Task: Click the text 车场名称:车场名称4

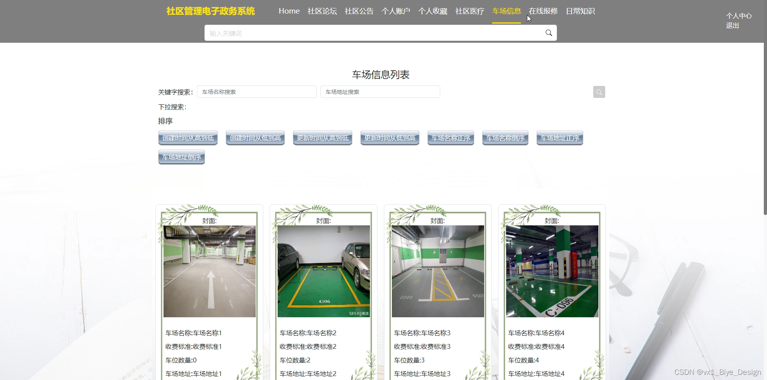Action: coord(537,333)
